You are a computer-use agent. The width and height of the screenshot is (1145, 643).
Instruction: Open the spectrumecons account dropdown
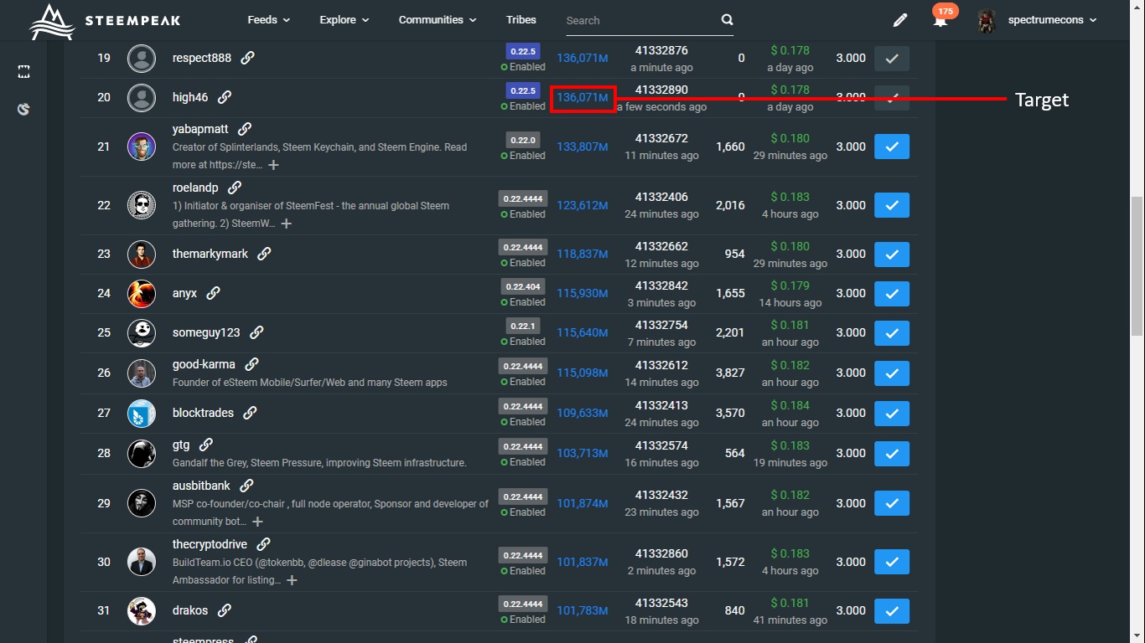pyautogui.click(x=1052, y=20)
